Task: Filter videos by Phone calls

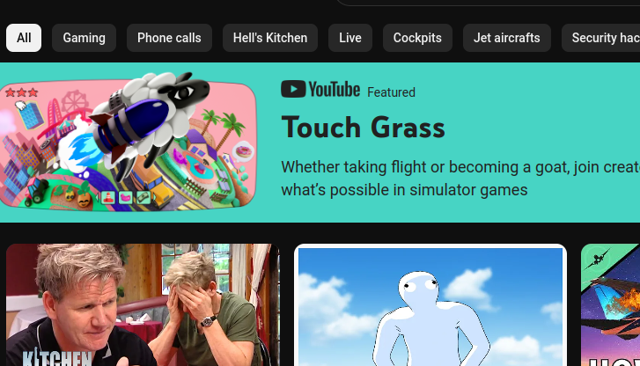Action: [169, 38]
